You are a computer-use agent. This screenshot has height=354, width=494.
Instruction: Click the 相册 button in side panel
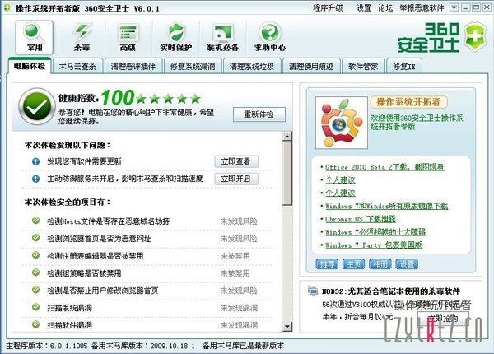[380, 264]
